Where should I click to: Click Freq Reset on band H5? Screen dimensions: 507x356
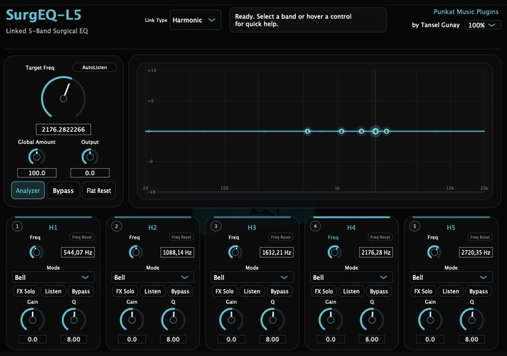pos(480,237)
